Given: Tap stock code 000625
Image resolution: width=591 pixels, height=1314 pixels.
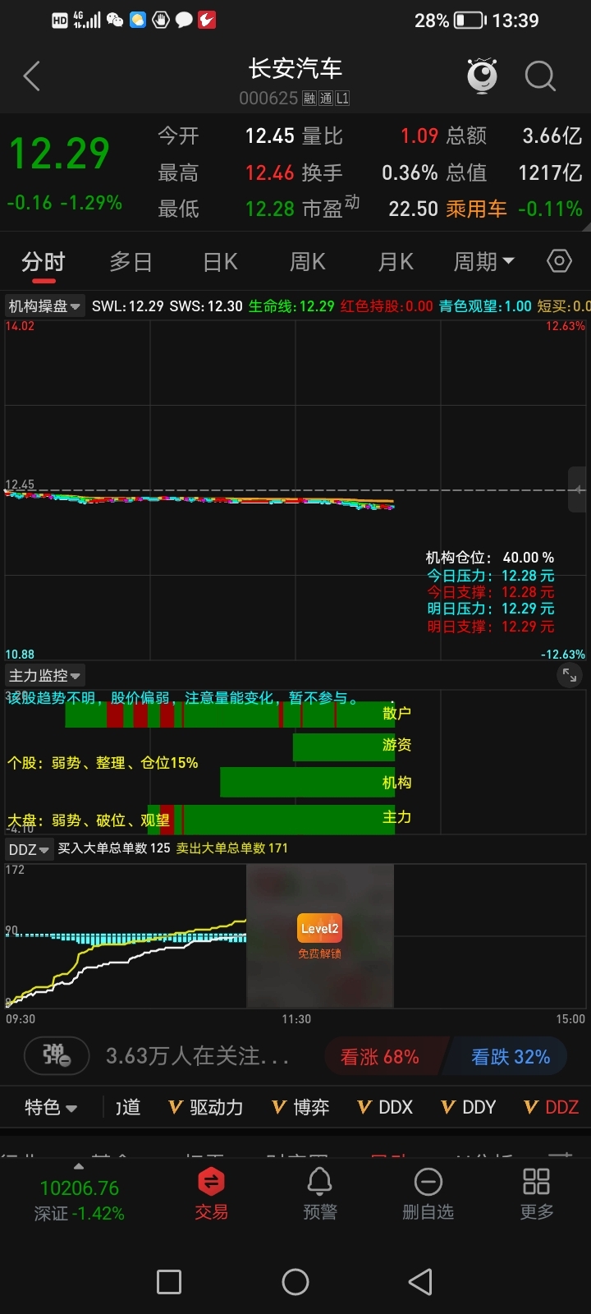Looking at the screenshot, I should click(268, 99).
